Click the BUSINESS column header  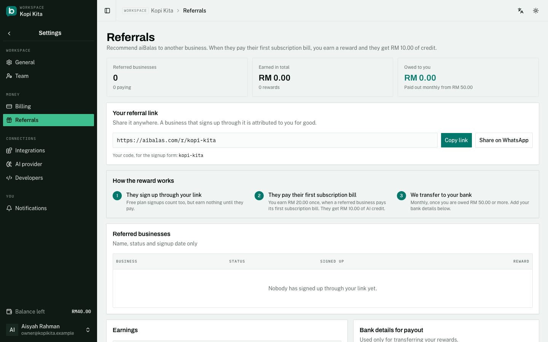tap(127, 261)
